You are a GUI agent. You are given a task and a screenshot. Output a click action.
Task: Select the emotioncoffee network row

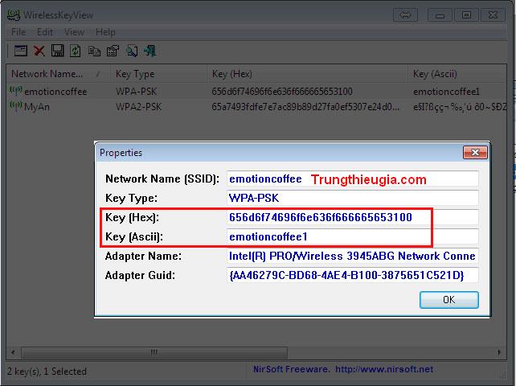[256, 91]
